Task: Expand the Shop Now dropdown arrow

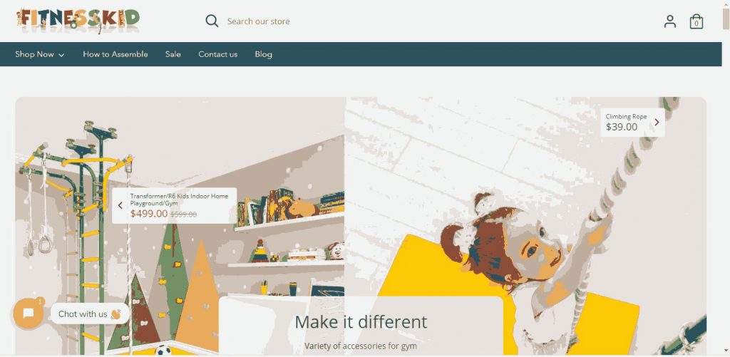Action: [x=61, y=55]
